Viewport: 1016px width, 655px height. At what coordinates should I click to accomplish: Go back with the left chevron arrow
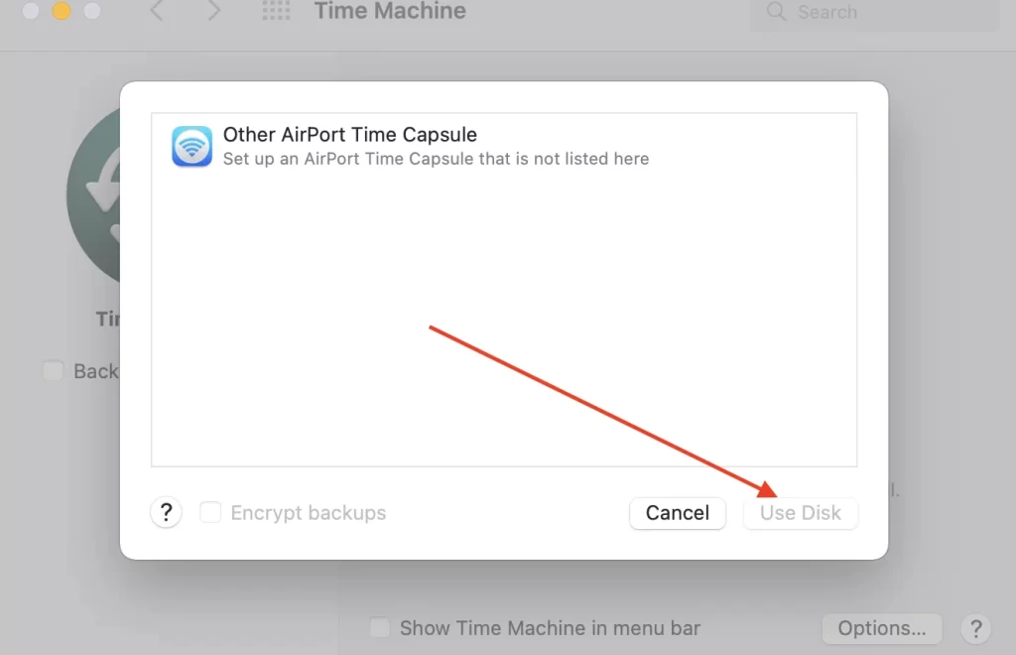(x=157, y=11)
